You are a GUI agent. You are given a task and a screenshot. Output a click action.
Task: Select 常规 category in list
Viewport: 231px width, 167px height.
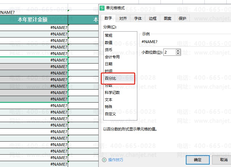click(109, 35)
